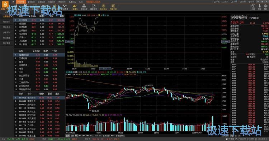The image size is (269, 141).
Task: Toggle the BOLL indicator
Action: (92, 136)
